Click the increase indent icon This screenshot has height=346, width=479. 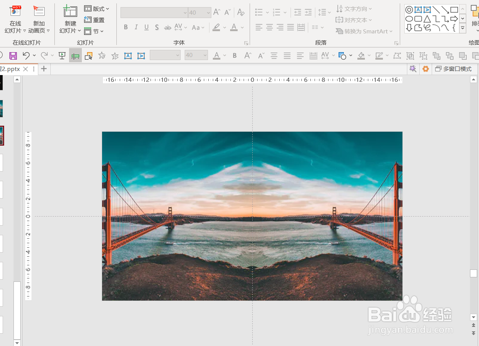click(308, 12)
